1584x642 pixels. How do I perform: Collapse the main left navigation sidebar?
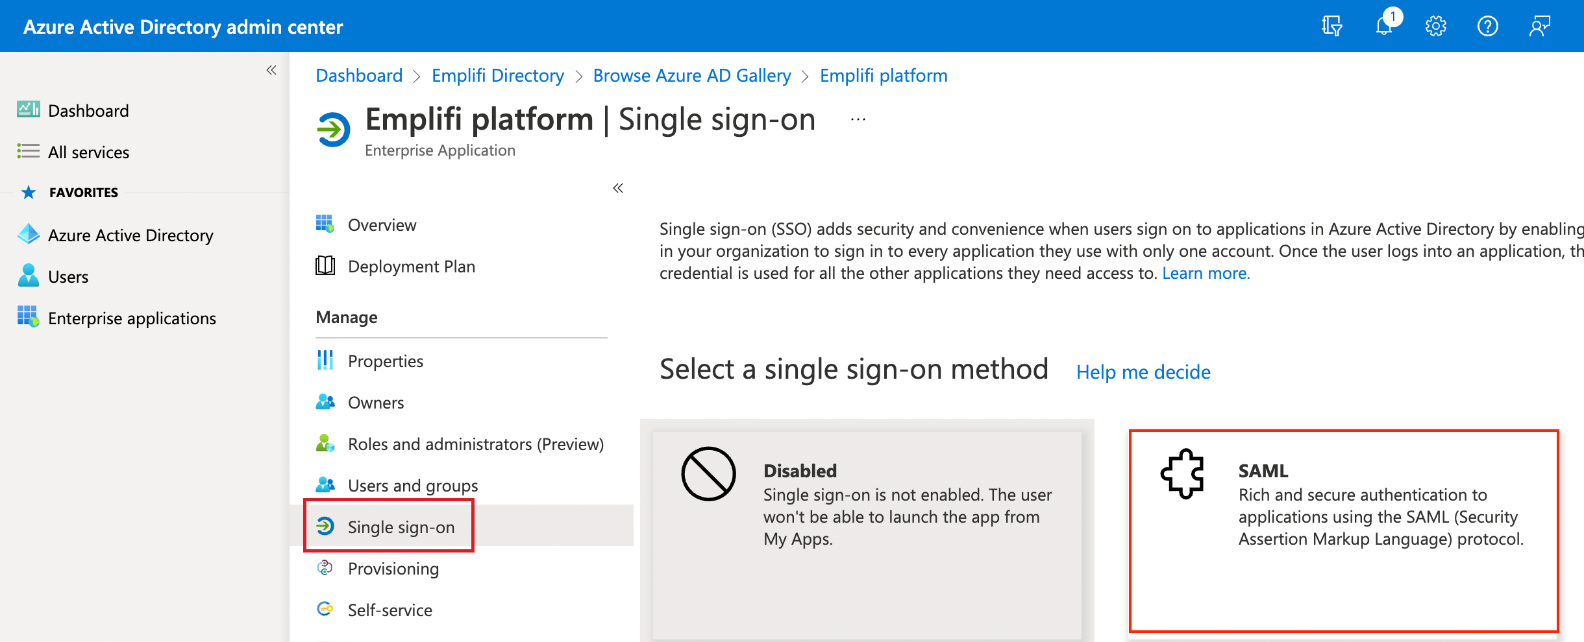click(271, 70)
